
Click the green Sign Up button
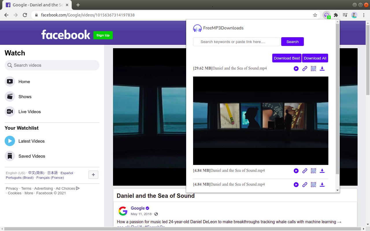[x=103, y=35]
